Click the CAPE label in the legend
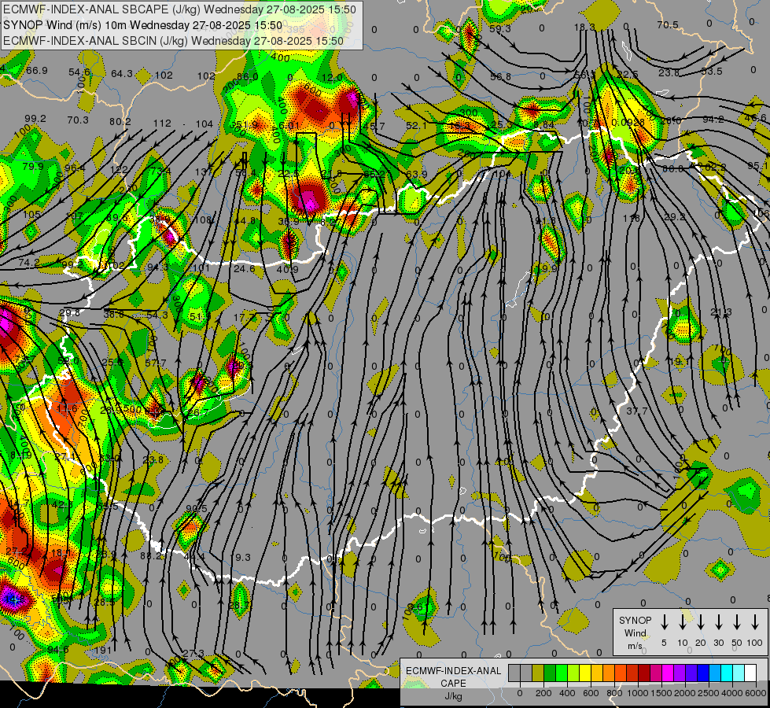 click(453, 684)
